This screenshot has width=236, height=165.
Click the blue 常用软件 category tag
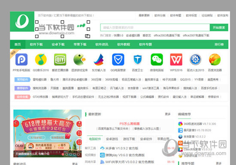22,79
